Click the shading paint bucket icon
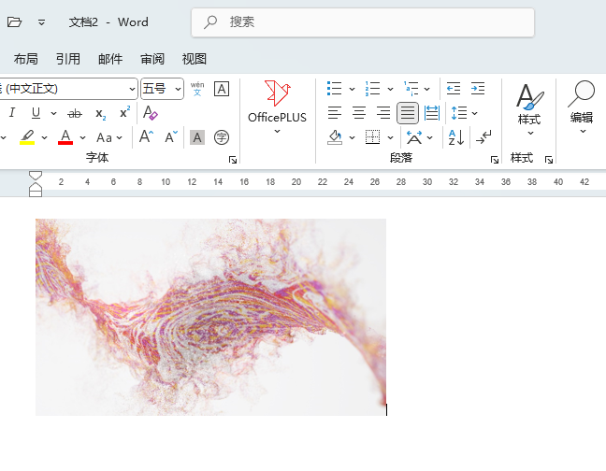 tap(335, 137)
